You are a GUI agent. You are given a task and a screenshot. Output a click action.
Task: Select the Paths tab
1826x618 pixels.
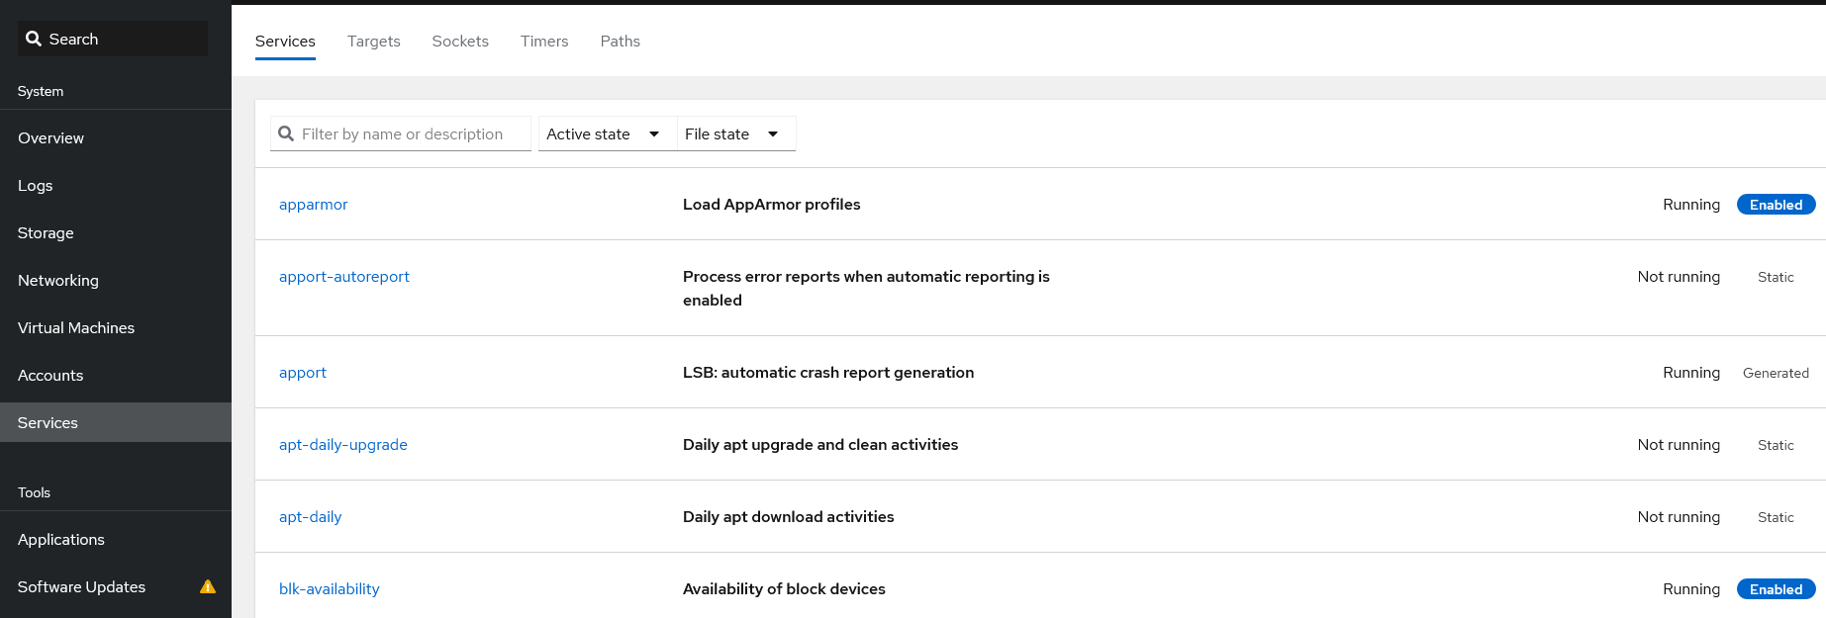[x=620, y=42]
